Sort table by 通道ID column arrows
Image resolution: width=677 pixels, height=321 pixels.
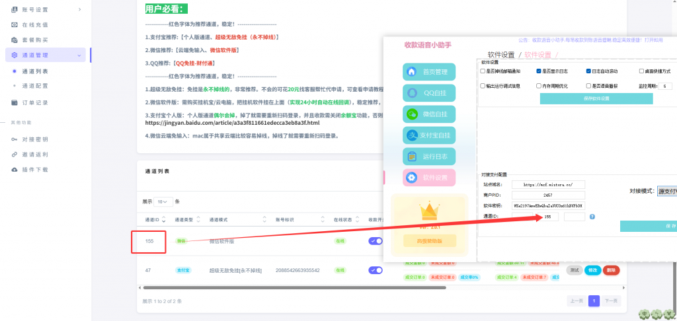tap(164, 219)
